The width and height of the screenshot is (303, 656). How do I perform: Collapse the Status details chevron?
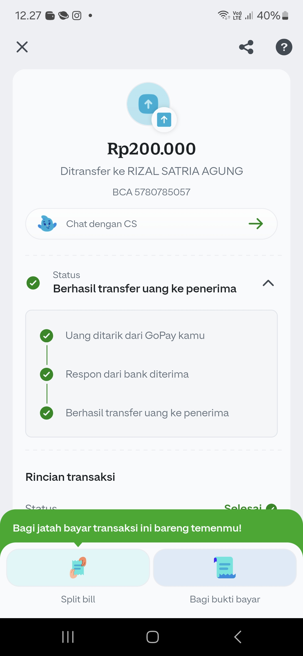tap(268, 283)
